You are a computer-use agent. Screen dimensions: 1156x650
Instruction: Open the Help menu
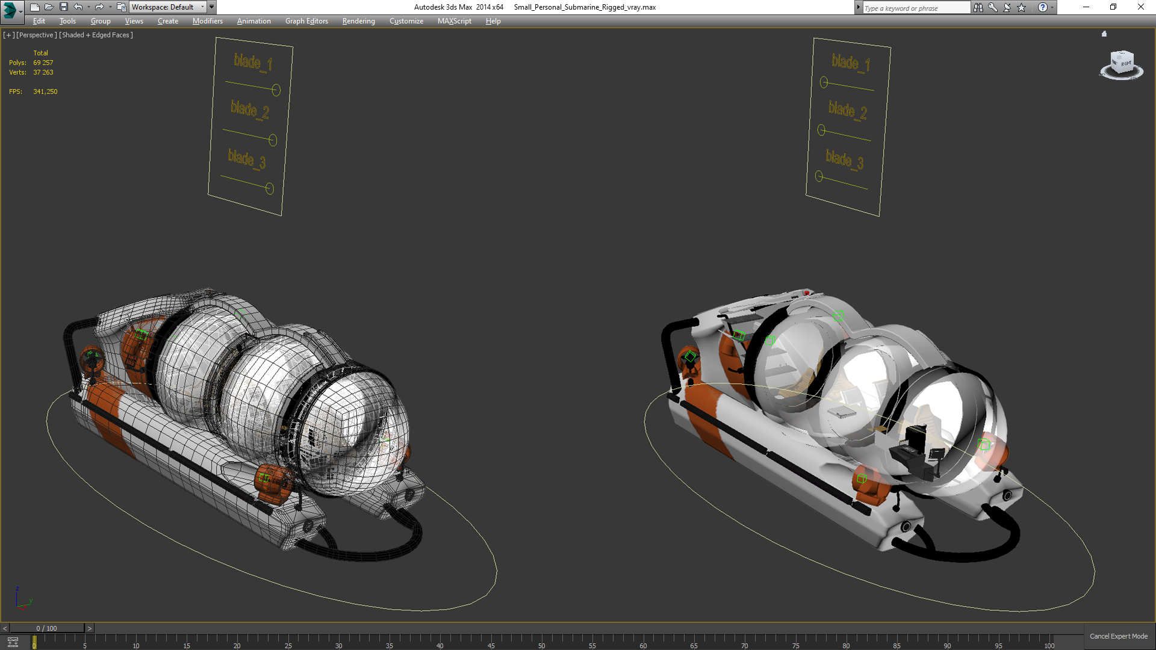pos(493,21)
